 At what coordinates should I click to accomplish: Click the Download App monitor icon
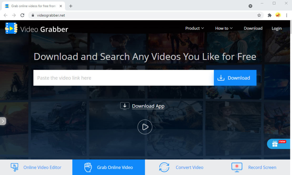point(125,106)
